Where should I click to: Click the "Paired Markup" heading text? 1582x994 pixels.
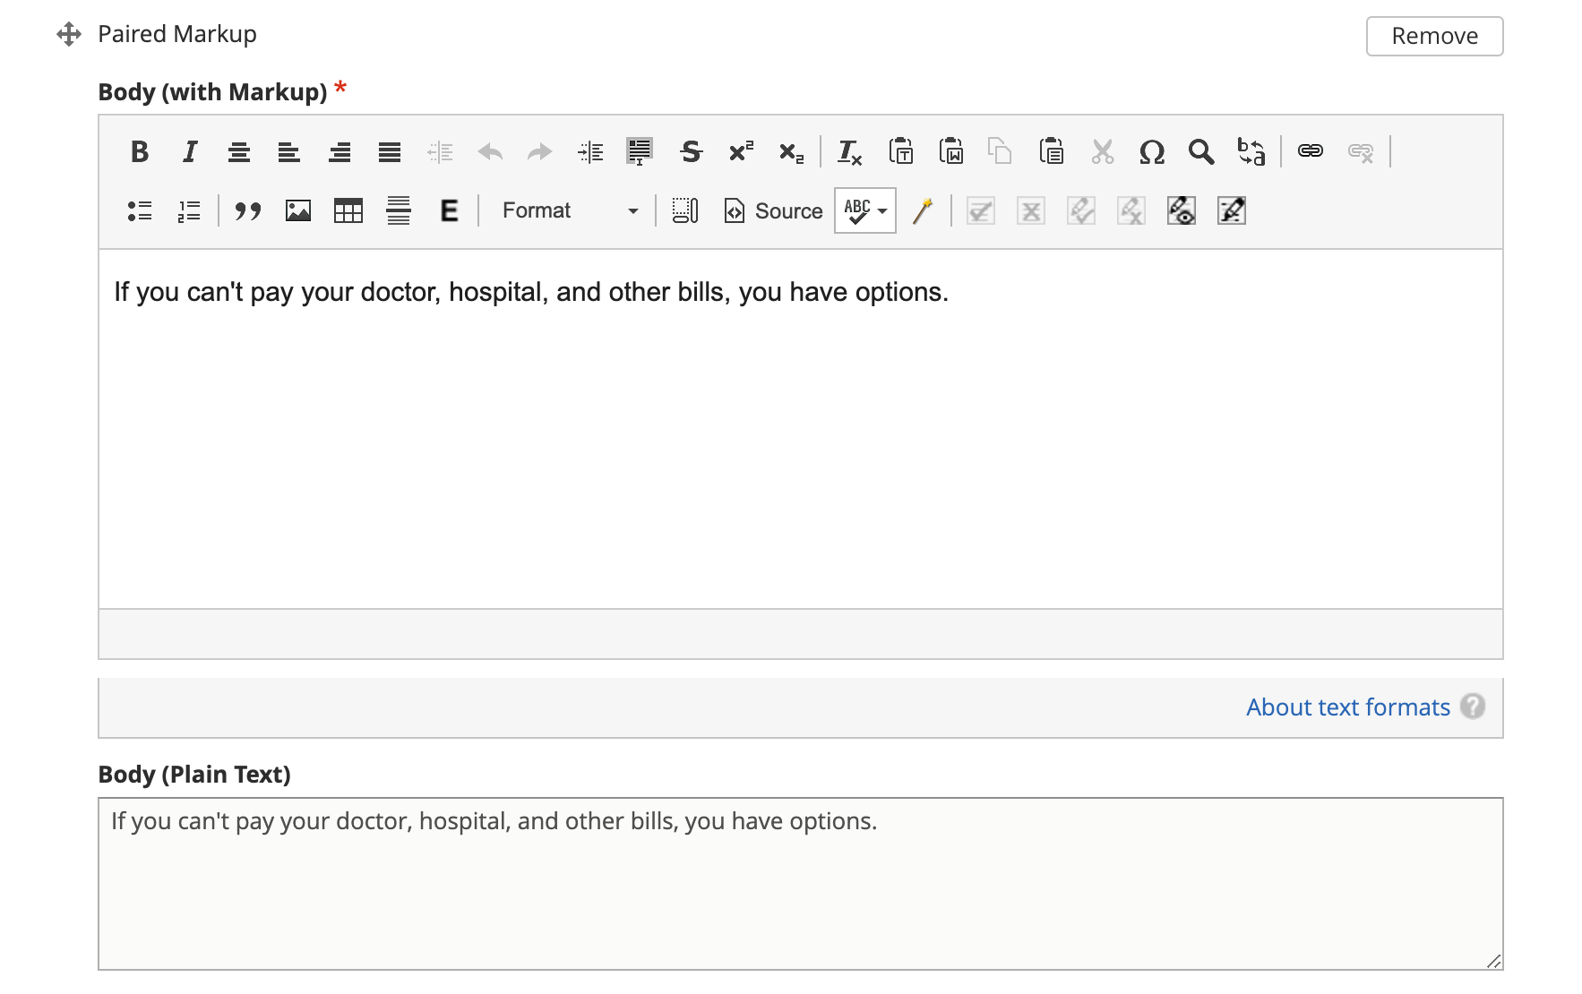point(176,34)
